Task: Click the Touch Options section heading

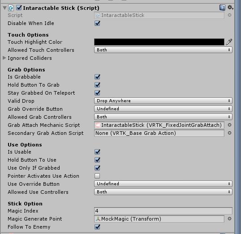Action: click(x=28, y=35)
